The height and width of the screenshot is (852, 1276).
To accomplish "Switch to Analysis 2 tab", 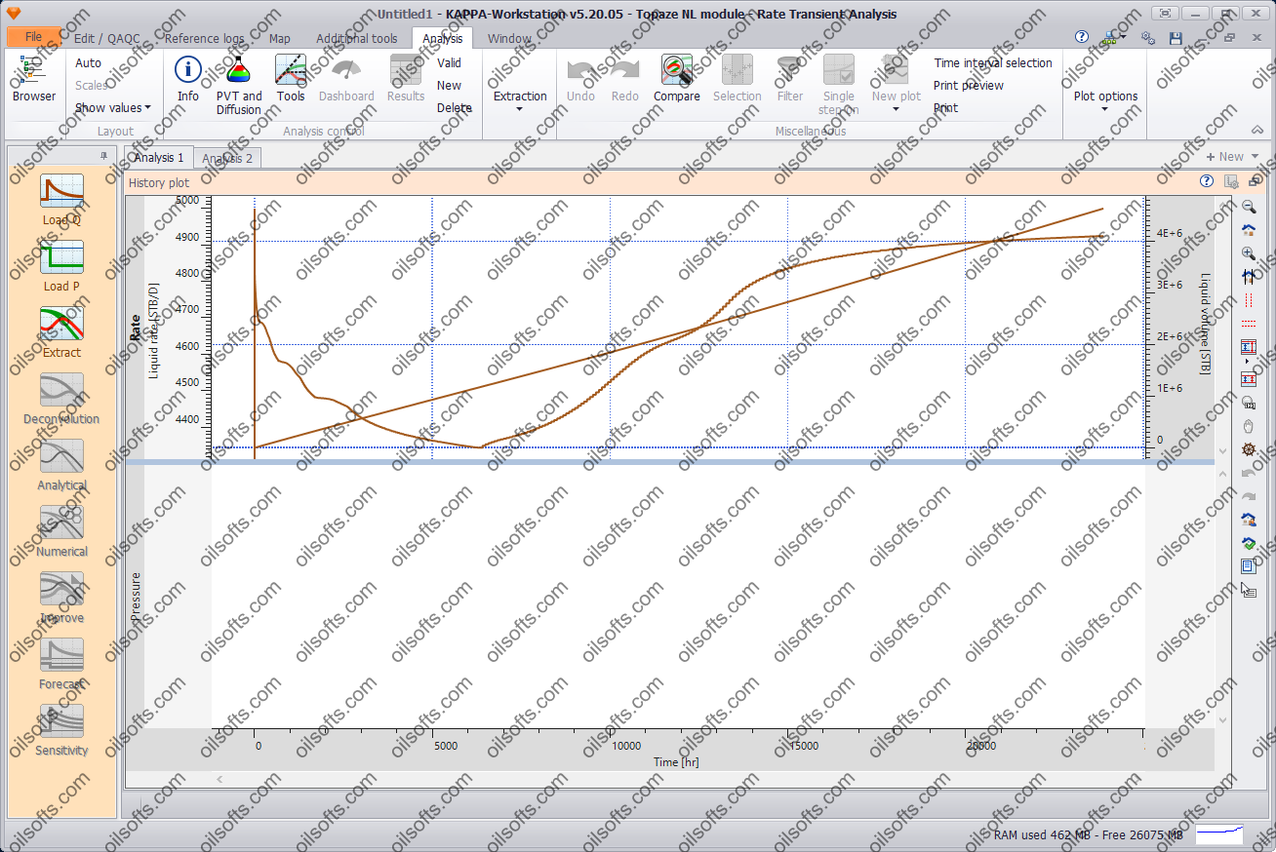I will point(227,158).
